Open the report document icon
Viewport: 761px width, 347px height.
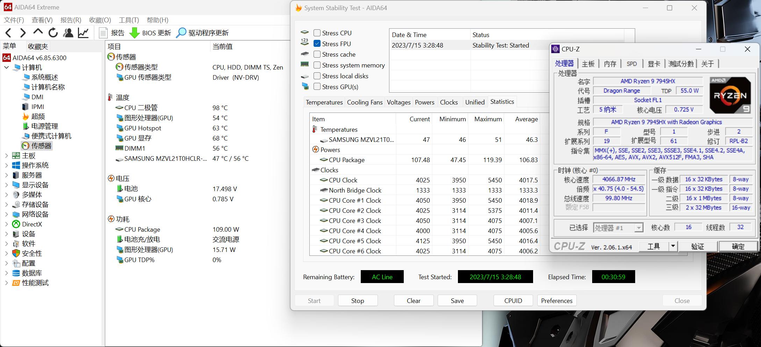[x=103, y=33]
